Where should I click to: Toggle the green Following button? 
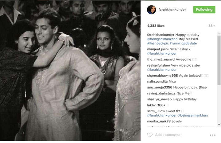click(204, 10)
